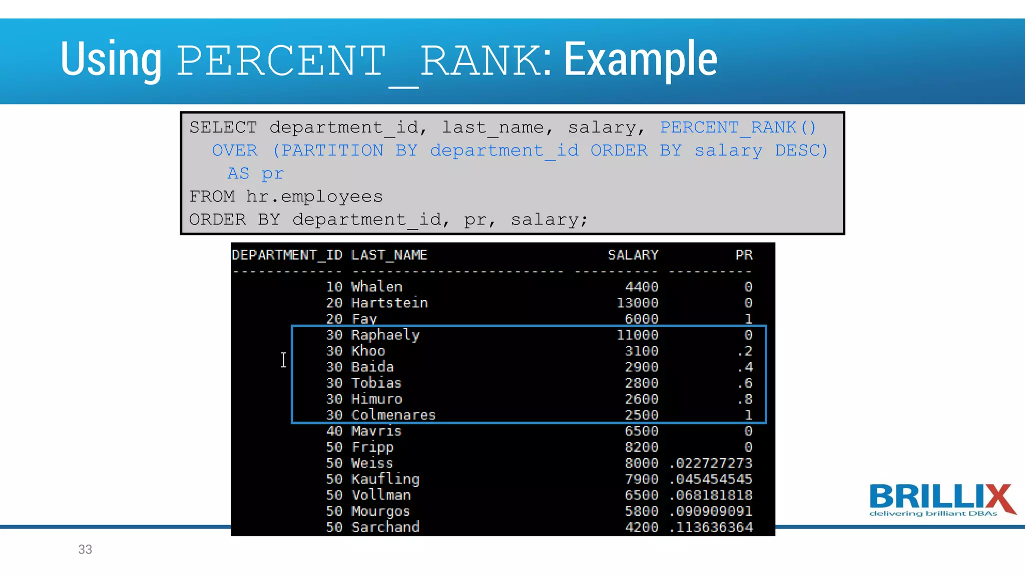Click the SALARY column header
Viewport: 1025px width, 576px height.
pos(633,255)
